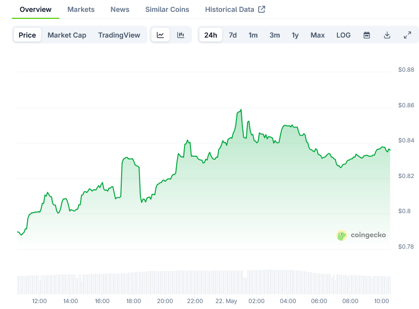This screenshot has height=309, width=419.
Task: Set the chart range to 1m
Action: click(x=253, y=35)
